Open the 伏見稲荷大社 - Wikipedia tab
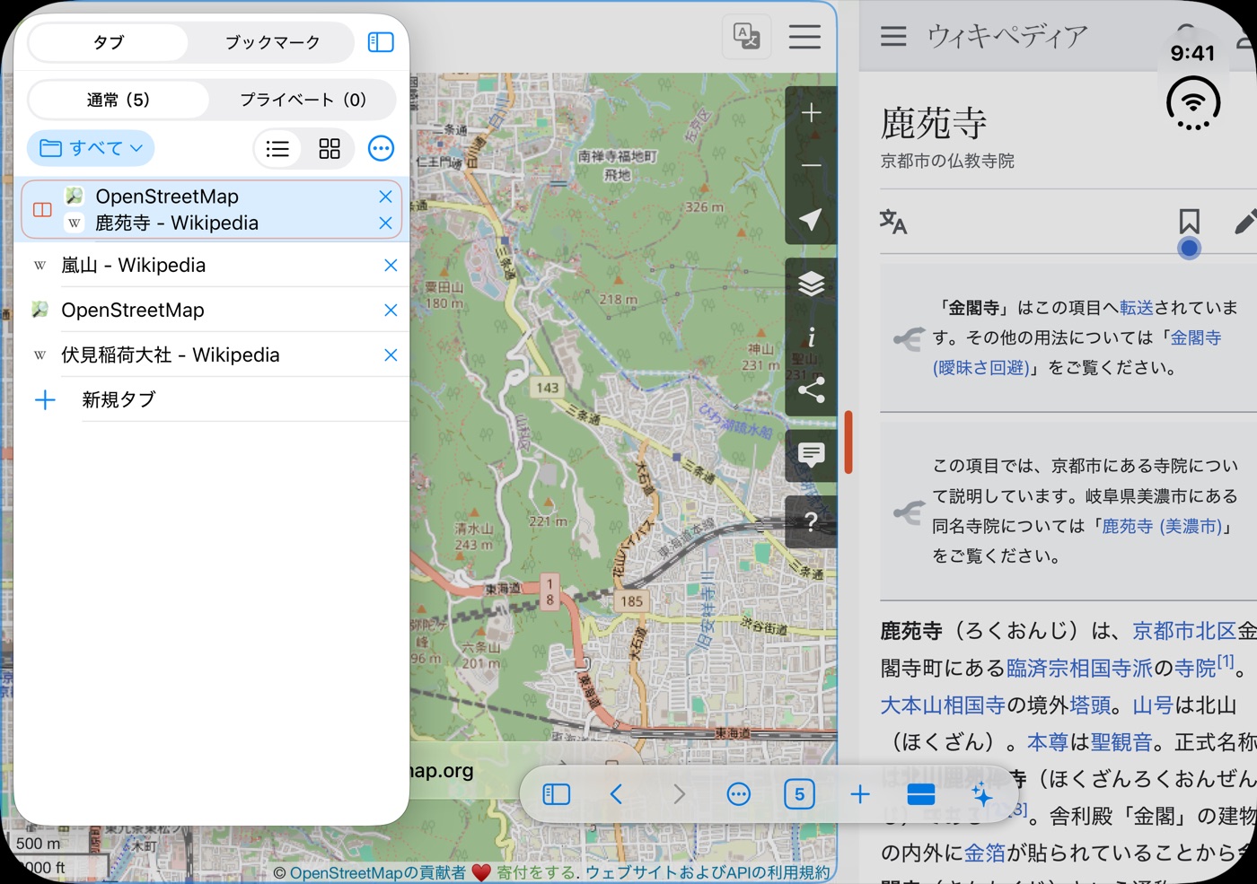This screenshot has width=1257, height=884. 212,355
